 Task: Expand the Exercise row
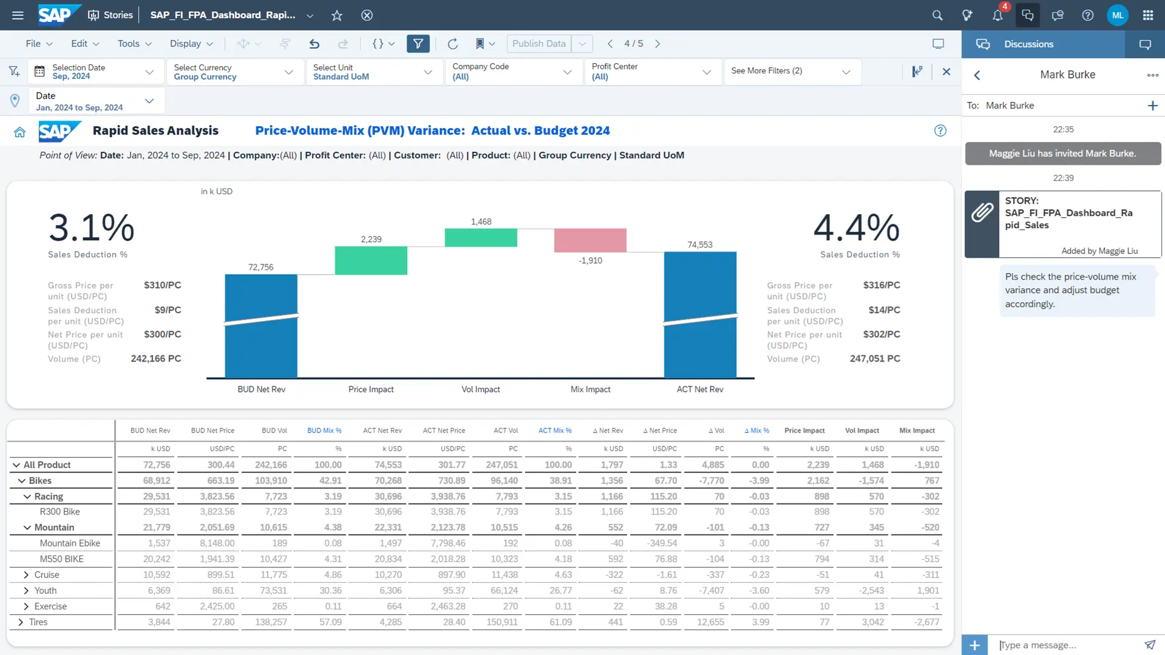[25, 606]
